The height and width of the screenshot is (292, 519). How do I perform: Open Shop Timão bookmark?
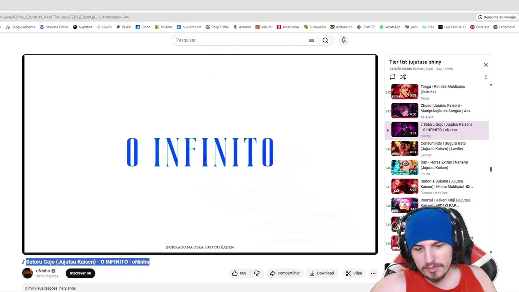pyautogui.click(x=217, y=27)
